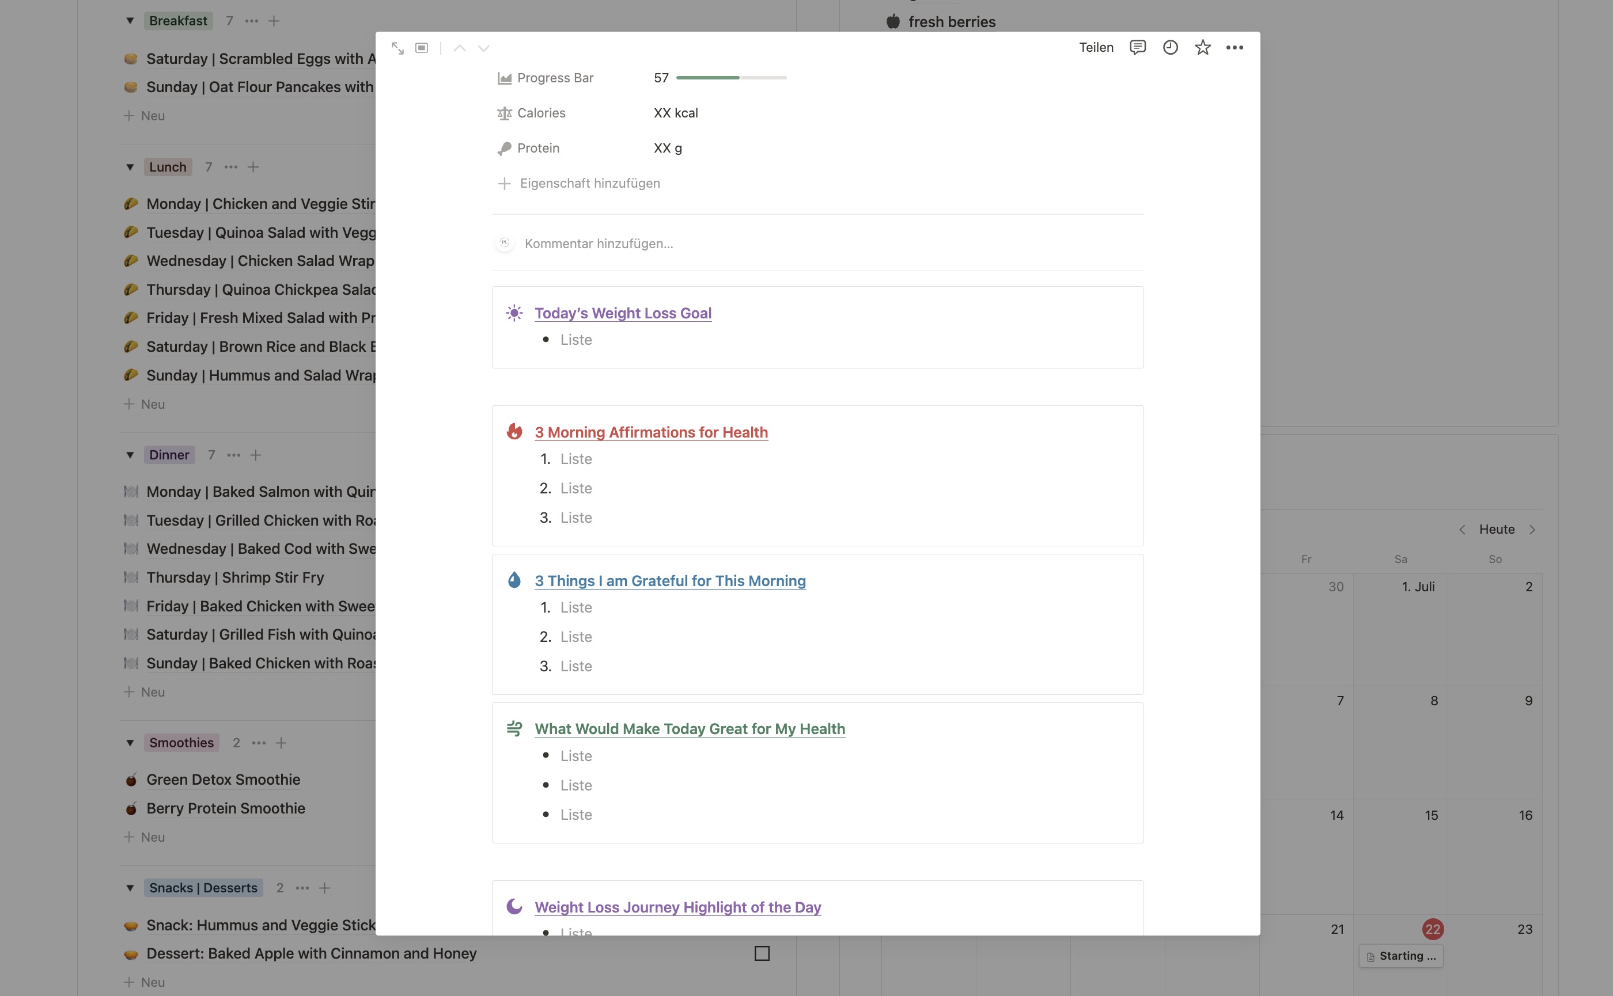Open the comments speech bubble icon
The image size is (1613, 996).
click(x=1137, y=47)
